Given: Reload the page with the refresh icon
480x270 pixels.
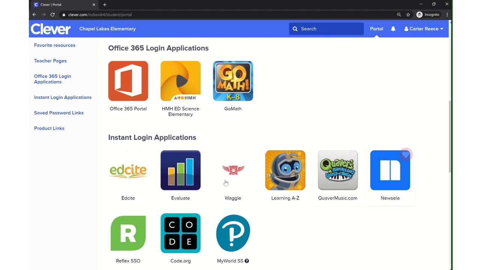Looking at the screenshot, I should (x=52, y=15).
